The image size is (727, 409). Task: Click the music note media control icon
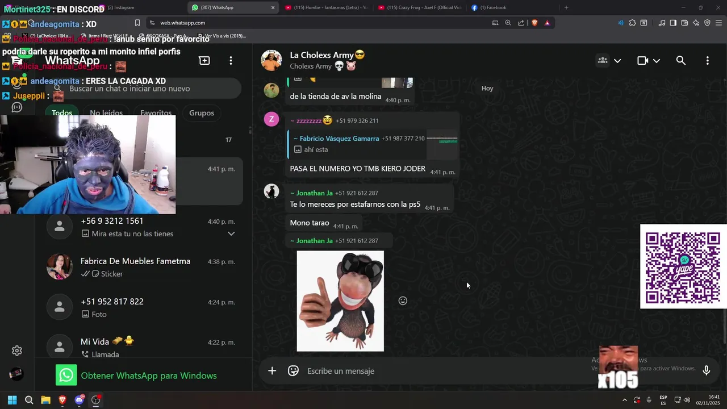[x=662, y=23]
